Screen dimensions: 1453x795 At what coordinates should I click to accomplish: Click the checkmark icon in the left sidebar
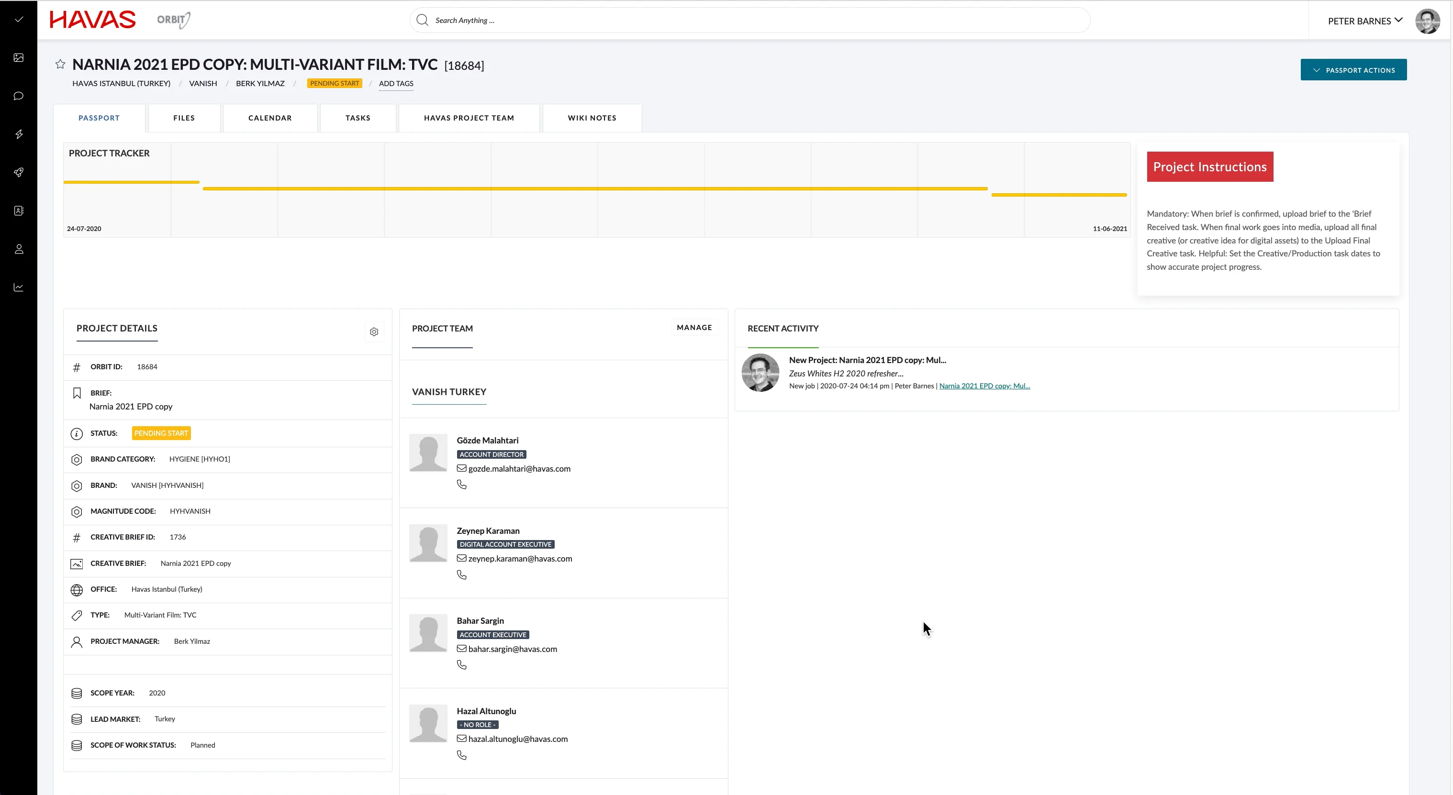pyautogui.click(x=19, y=20)
